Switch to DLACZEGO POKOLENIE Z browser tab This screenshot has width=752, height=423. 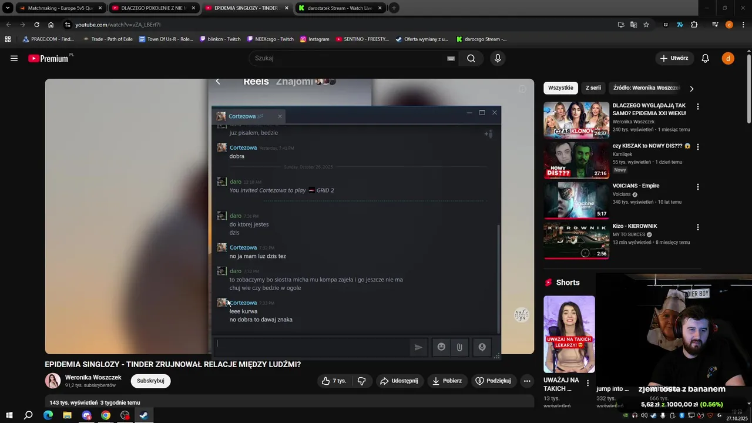[x=154, y=8]
